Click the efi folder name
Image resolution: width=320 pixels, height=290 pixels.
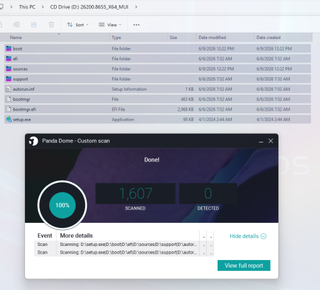15,59
